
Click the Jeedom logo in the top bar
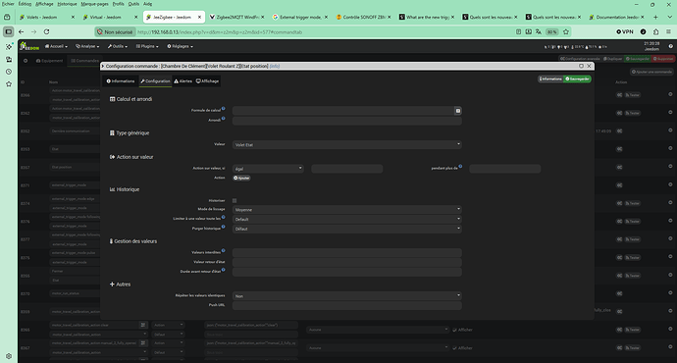pyautogui.click(x=29, y=46)
